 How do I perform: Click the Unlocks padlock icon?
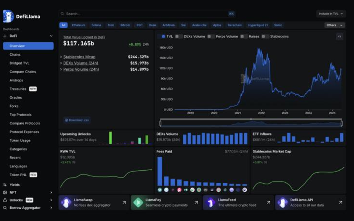click(5, 200)
